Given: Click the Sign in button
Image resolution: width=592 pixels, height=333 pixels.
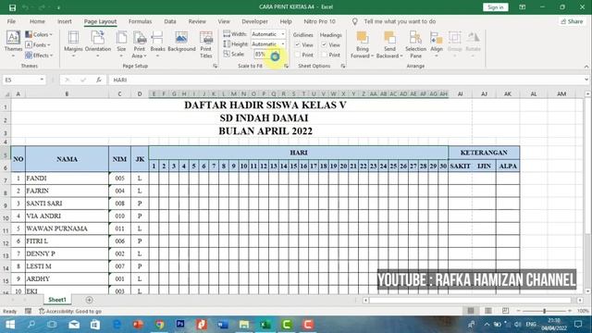Looking at the screenshot, I should tap(496, 7).
